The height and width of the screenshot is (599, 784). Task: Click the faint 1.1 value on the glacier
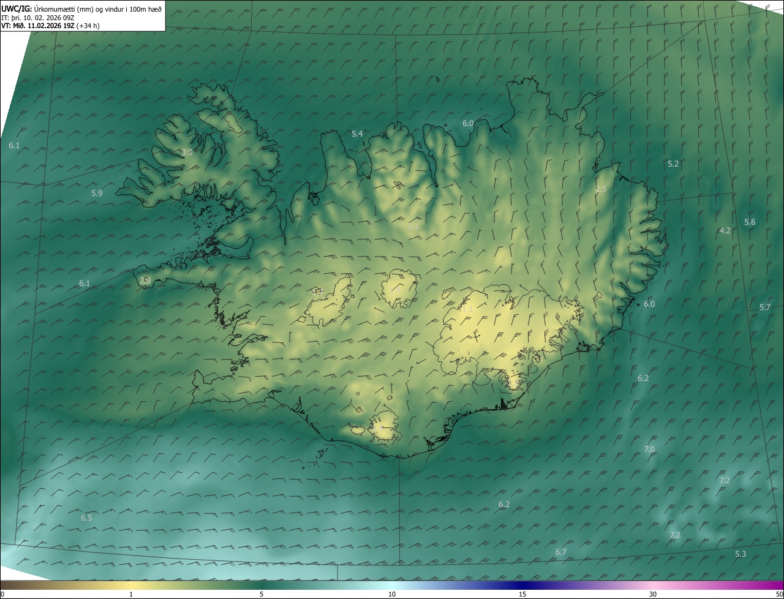[467, 309]
